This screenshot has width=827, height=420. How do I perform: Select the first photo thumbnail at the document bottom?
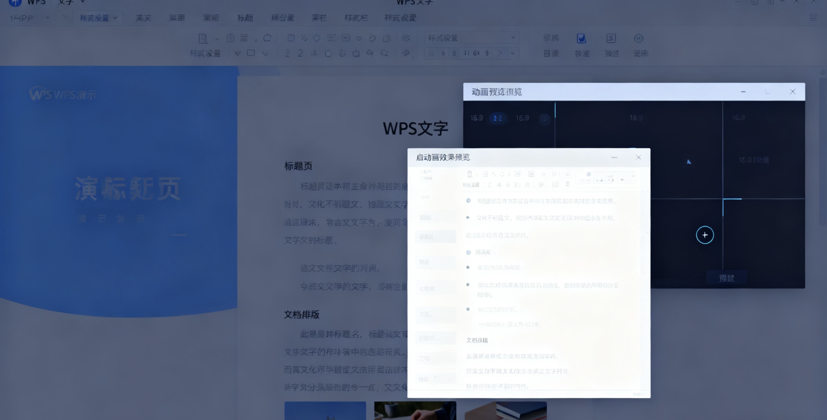[x=325, y=412]
